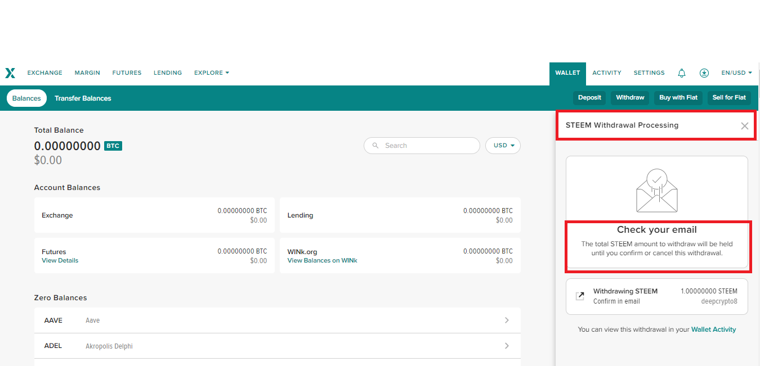Click the Check your email heading

(657, 229)
